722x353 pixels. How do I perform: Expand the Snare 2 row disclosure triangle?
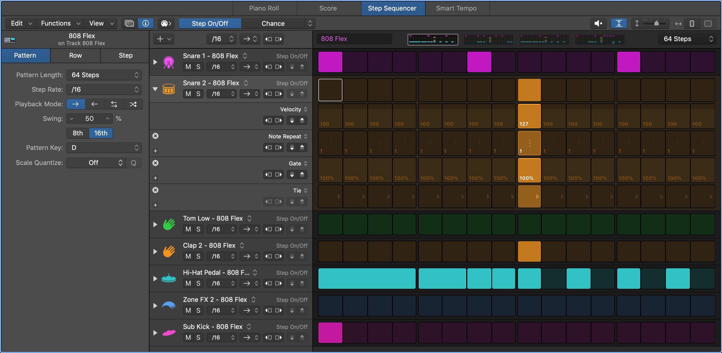click(155, 89)
